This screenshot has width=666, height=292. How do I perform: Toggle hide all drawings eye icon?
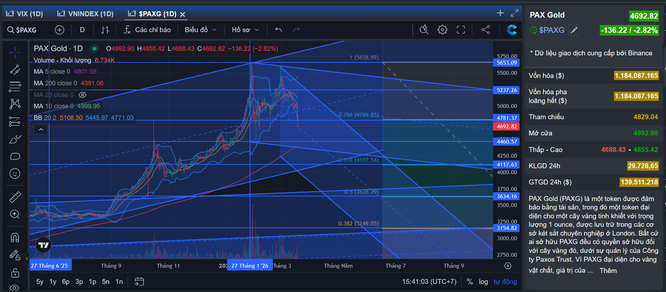15,287
